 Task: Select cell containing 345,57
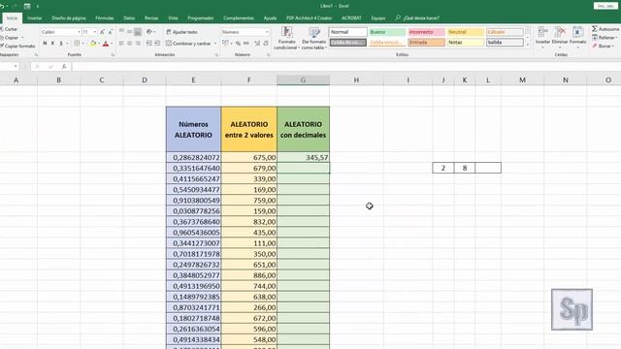point(303,157)
